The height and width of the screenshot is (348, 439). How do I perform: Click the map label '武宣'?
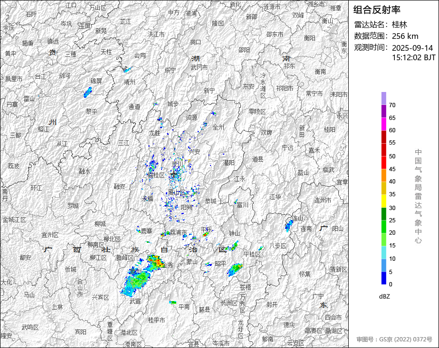[135, 302]
